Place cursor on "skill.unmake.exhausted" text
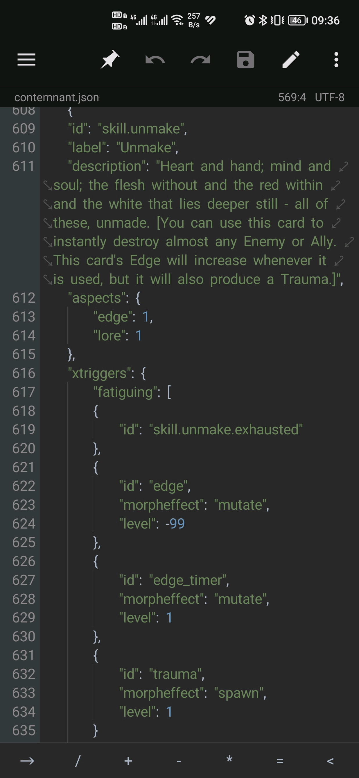 click(x=226, y=429)
